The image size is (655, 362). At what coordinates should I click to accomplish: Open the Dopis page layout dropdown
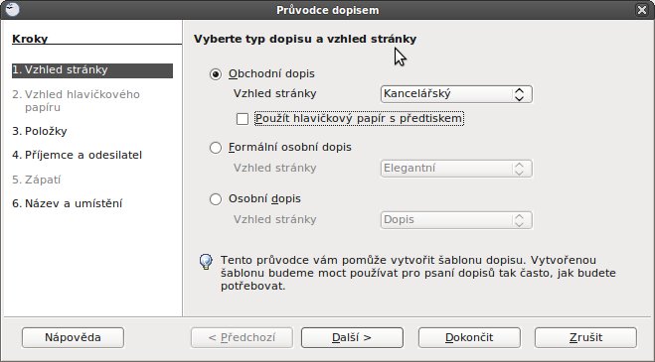click(456, 220)
